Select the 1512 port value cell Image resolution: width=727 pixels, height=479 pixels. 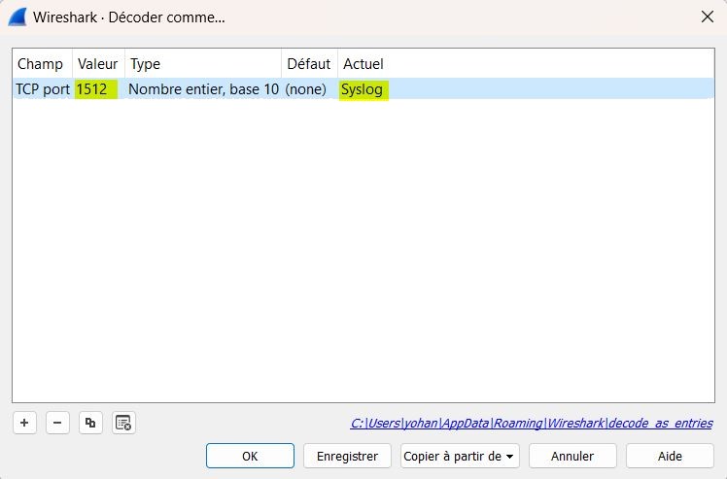(x=98, y=89)
